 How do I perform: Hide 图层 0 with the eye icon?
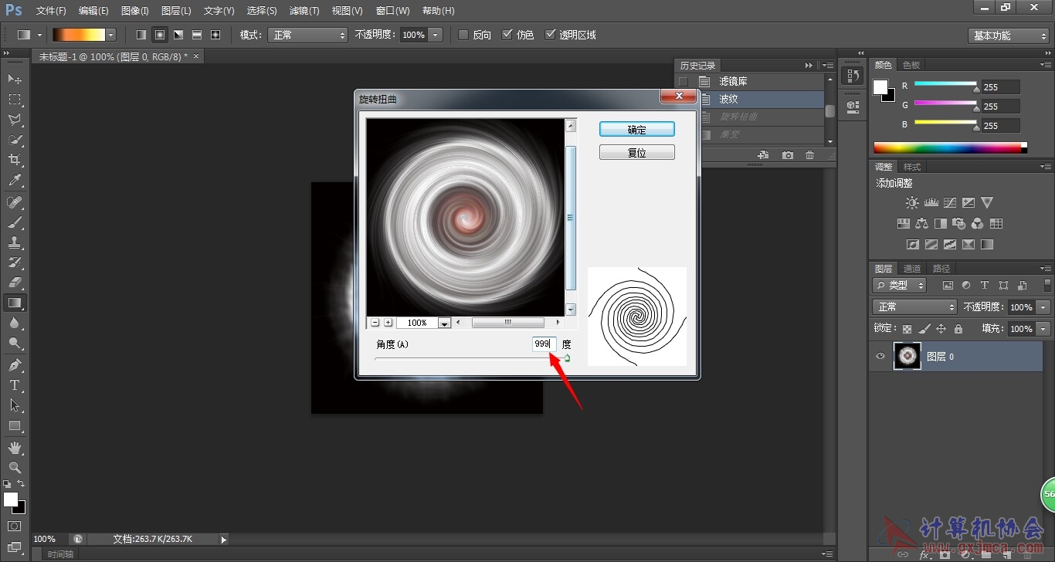click(x=880, y=356)
